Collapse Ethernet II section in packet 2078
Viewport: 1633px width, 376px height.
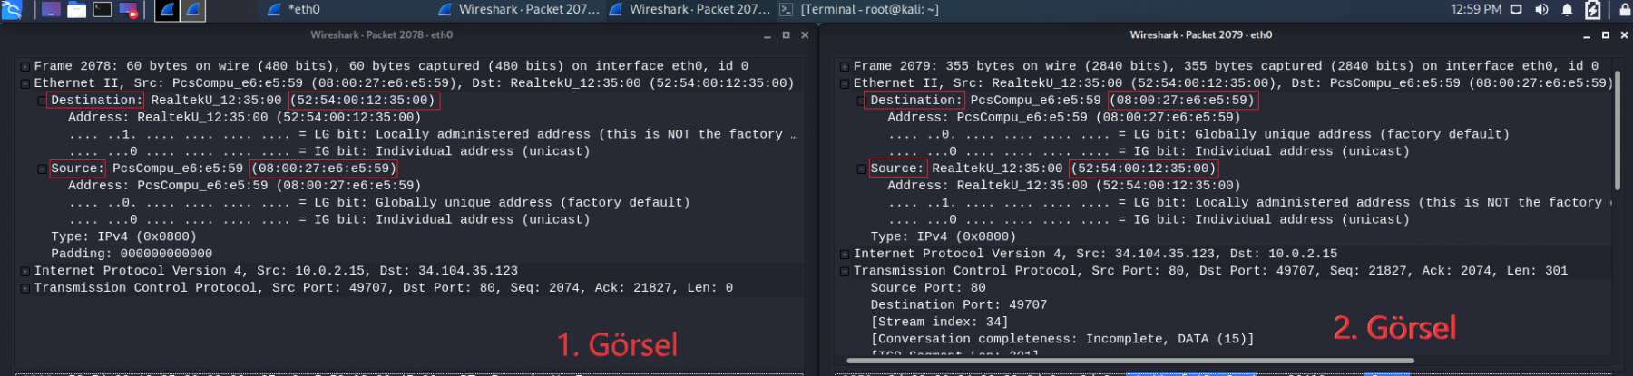click(24, 83)
